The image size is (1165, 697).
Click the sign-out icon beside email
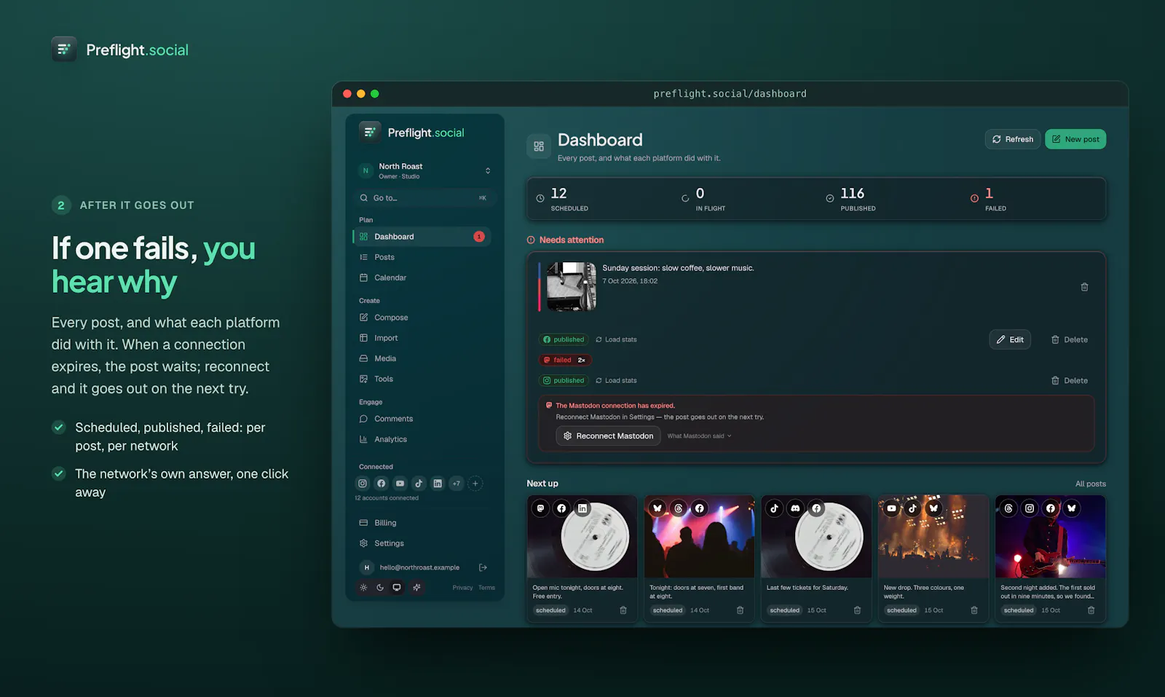coord(483,567)
